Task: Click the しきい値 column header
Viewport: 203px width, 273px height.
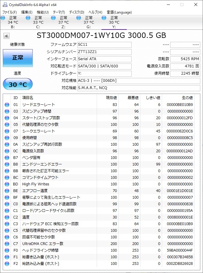Action: 151,98
